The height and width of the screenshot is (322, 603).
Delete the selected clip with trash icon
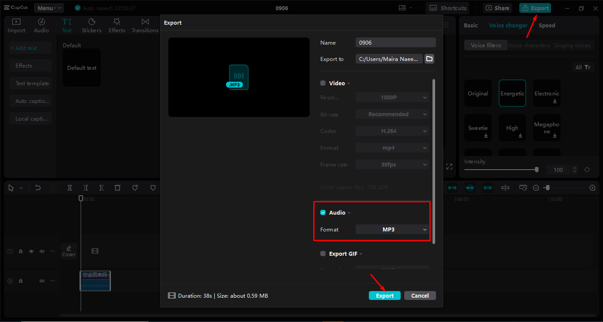pos(118,188)
